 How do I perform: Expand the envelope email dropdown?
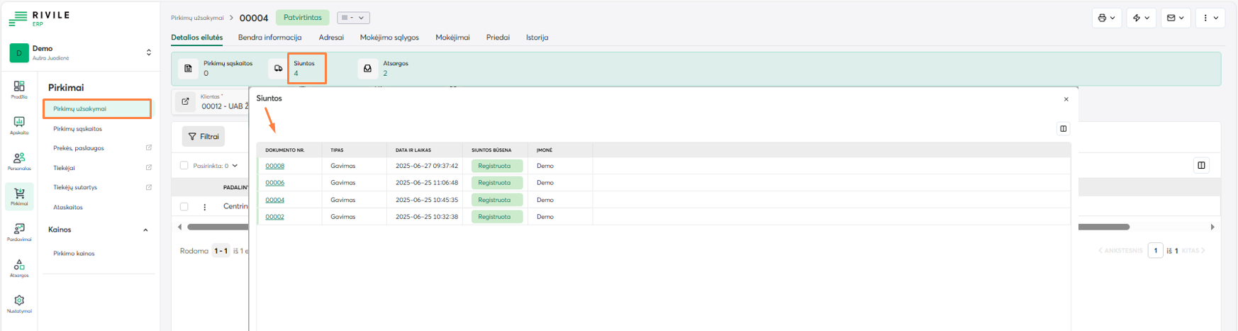[x=1175, y=18]
